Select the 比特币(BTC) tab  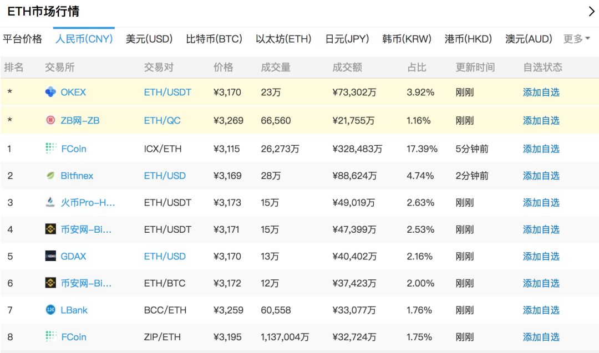214,39
